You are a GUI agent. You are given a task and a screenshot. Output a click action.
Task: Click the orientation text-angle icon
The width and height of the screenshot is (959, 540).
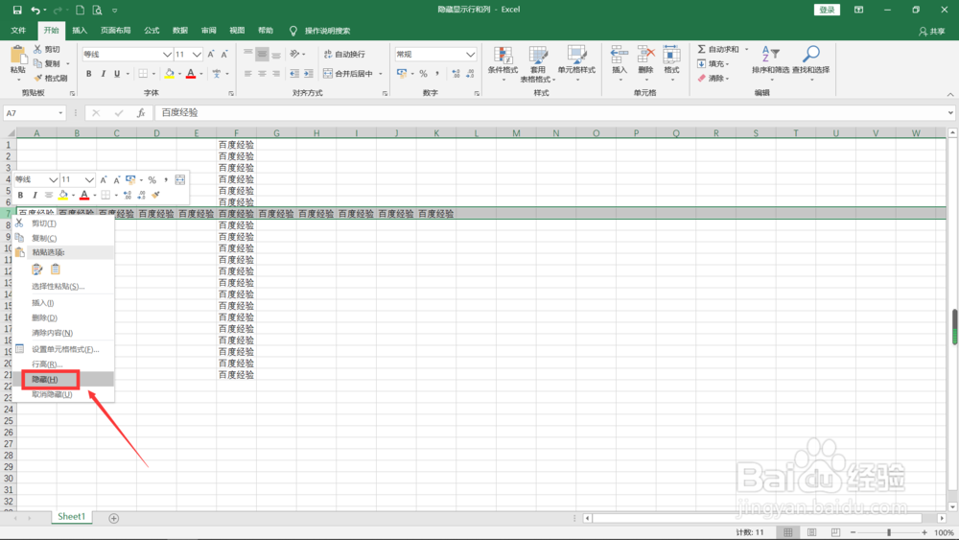294,54
